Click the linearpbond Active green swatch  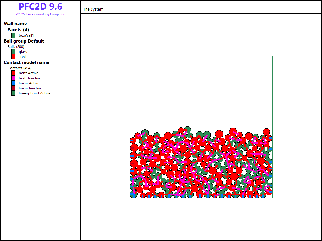point(14,93)
